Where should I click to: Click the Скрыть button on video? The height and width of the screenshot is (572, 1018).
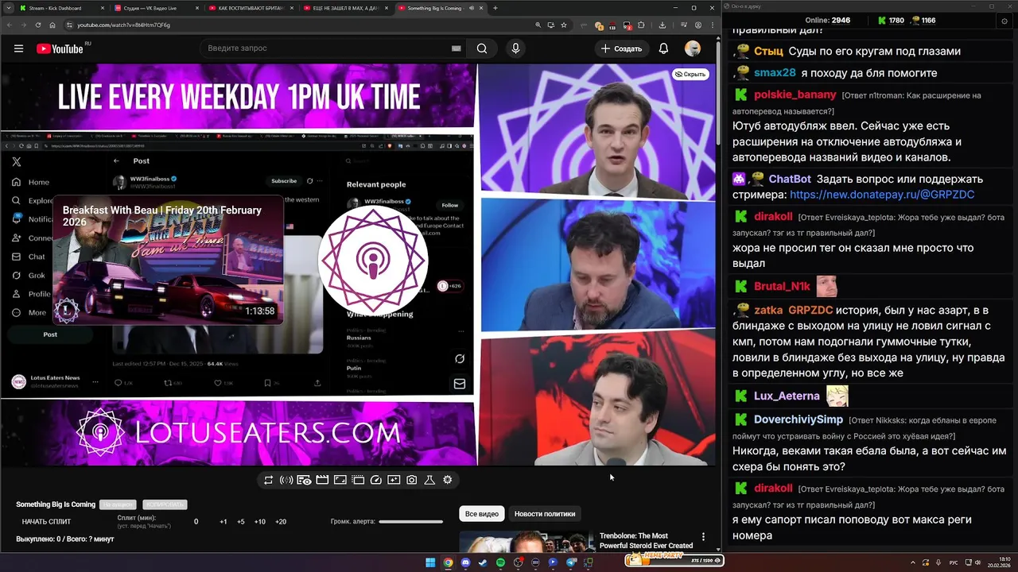pyautogui.click(x=690, y=74)
